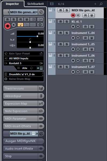Click the lanes display icon in Inspector

coord(33,25)
